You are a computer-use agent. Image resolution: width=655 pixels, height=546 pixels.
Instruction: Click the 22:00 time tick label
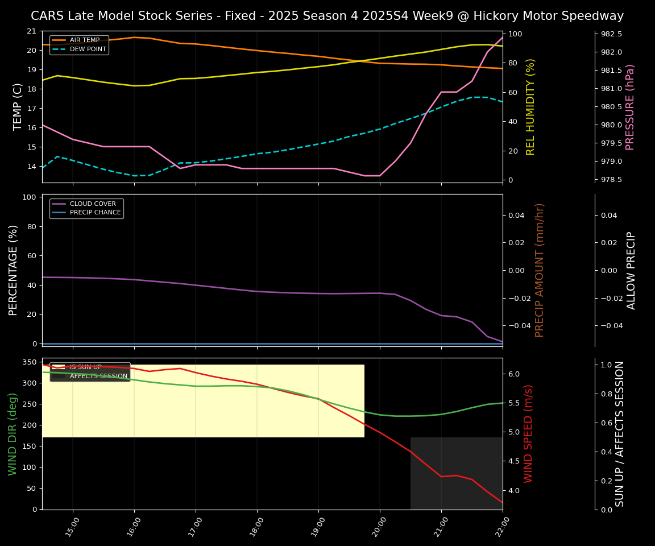501,529
